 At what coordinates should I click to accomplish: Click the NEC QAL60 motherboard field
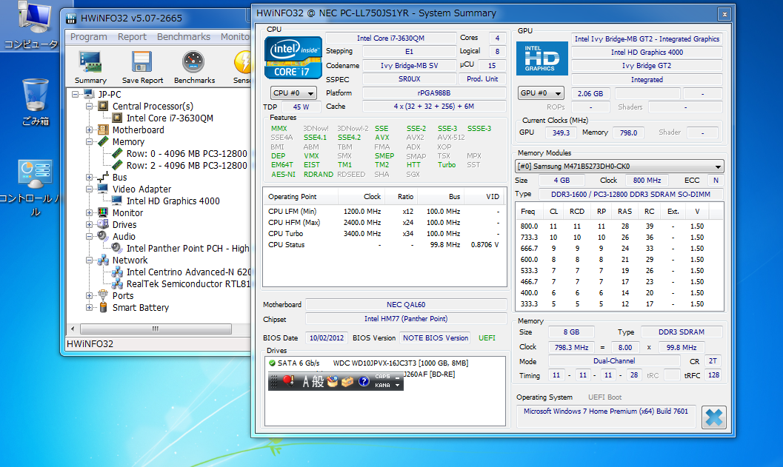(x=406, y=304)
